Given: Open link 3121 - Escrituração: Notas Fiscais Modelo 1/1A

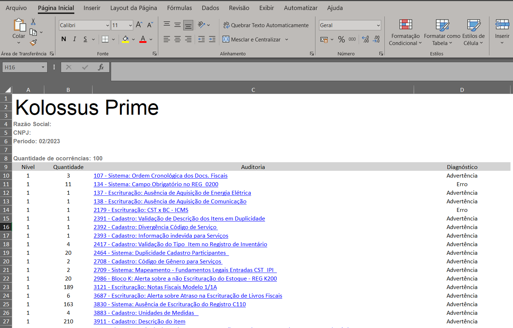Looking at the screenshot, I should pos(155,287).
